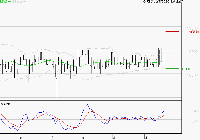
Task: Click the highest blue MACD line peak
Action: point(86,104)
